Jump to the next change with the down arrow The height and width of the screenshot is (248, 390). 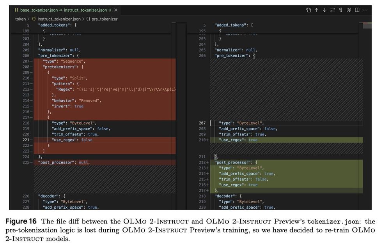click(x=324, y=10)
